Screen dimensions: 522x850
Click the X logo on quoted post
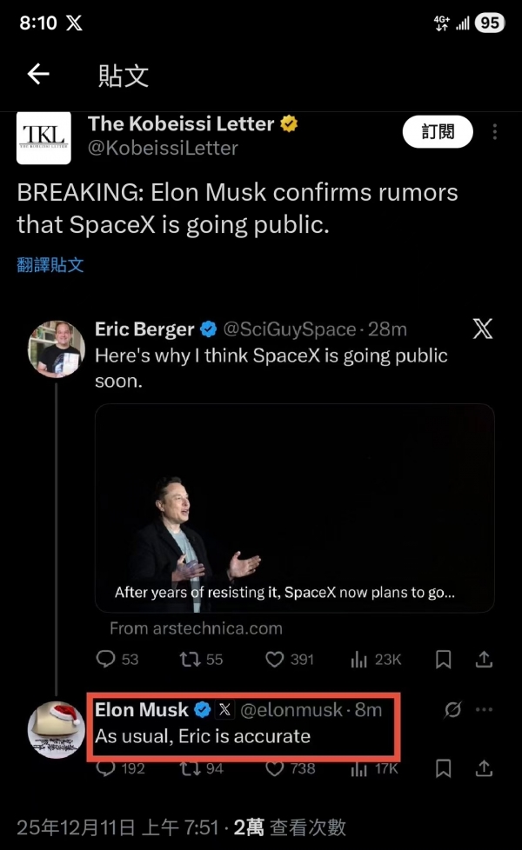point(482,329)
